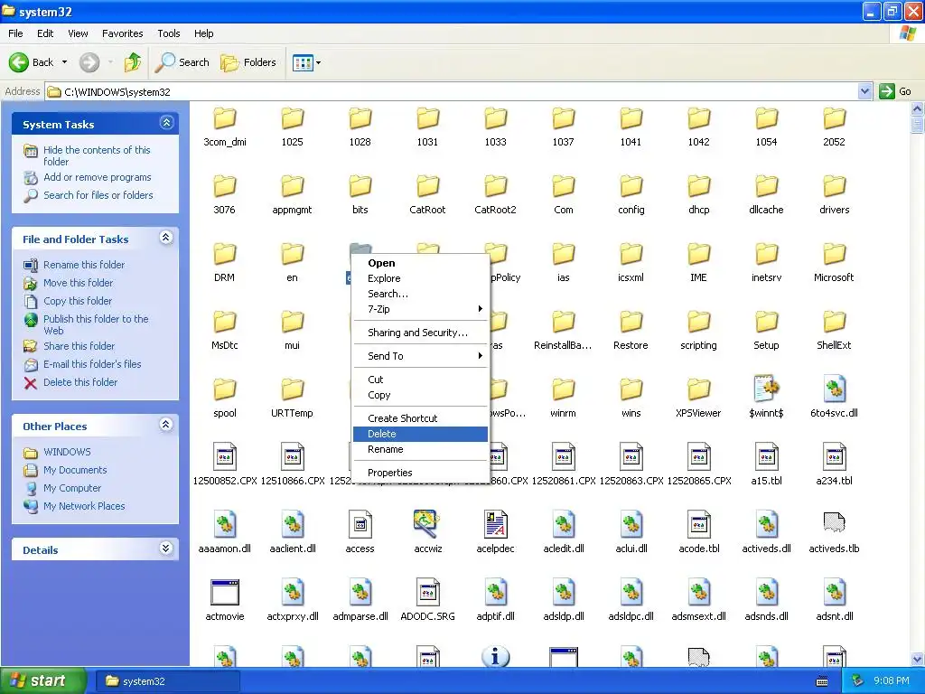
Task: Click Search for files or folders link
Action: pyautogui.click(x=98, y=195)
